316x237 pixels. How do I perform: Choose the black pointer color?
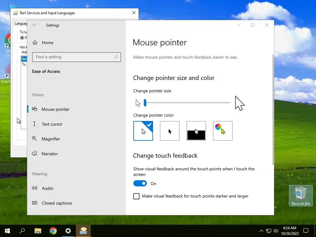point(170,131)
